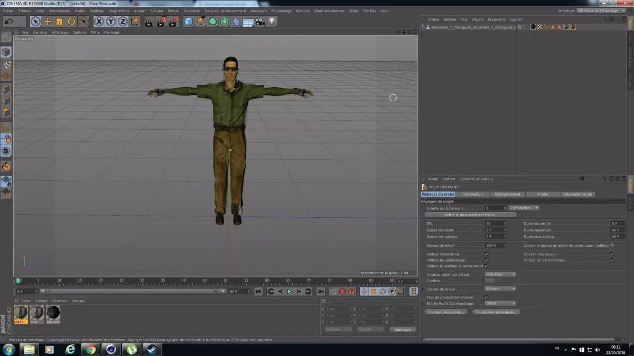Screen dimensions: 634x356
Task: Click the camera object icon
Action: pyautogui.click(x=260, y=22)
